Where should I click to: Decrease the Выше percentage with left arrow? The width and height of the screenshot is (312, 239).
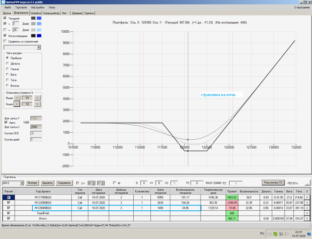tap(17, 98)
